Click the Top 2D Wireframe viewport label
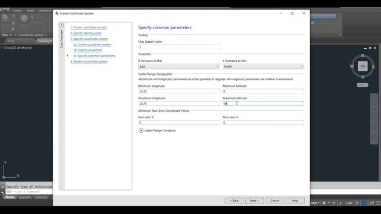Screen dimensions: 381x214 (x=17, y=48)
